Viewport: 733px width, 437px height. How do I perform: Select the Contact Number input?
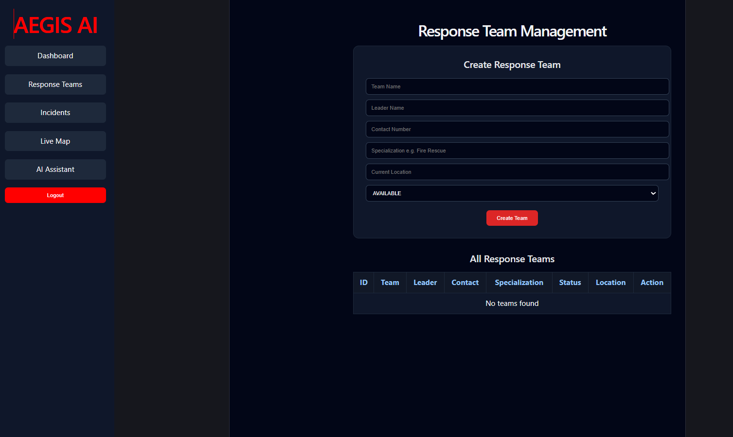tap(517, 129)
